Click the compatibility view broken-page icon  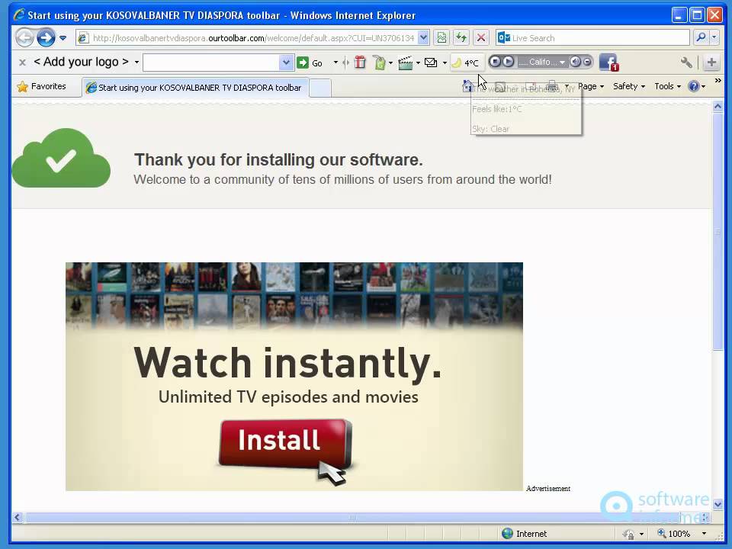pyautogui.click(x=441, y=38)
